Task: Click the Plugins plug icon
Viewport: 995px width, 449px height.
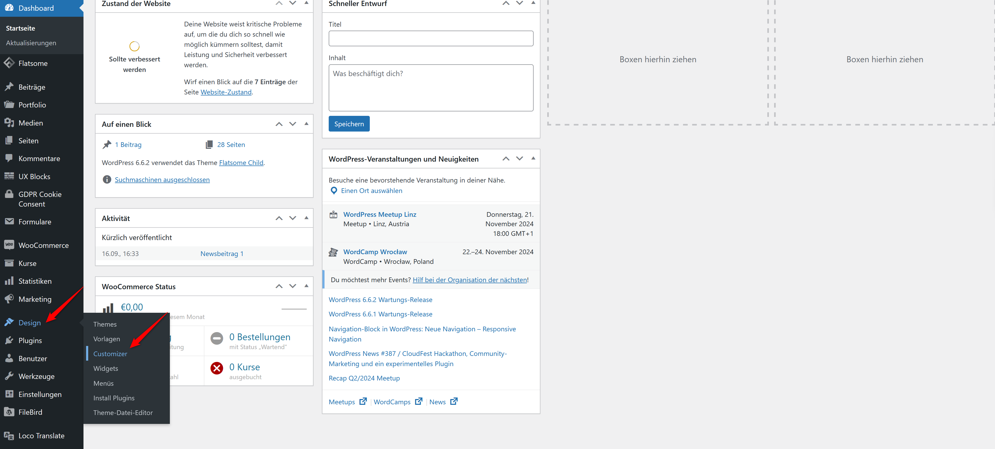Action: (9, 340)
